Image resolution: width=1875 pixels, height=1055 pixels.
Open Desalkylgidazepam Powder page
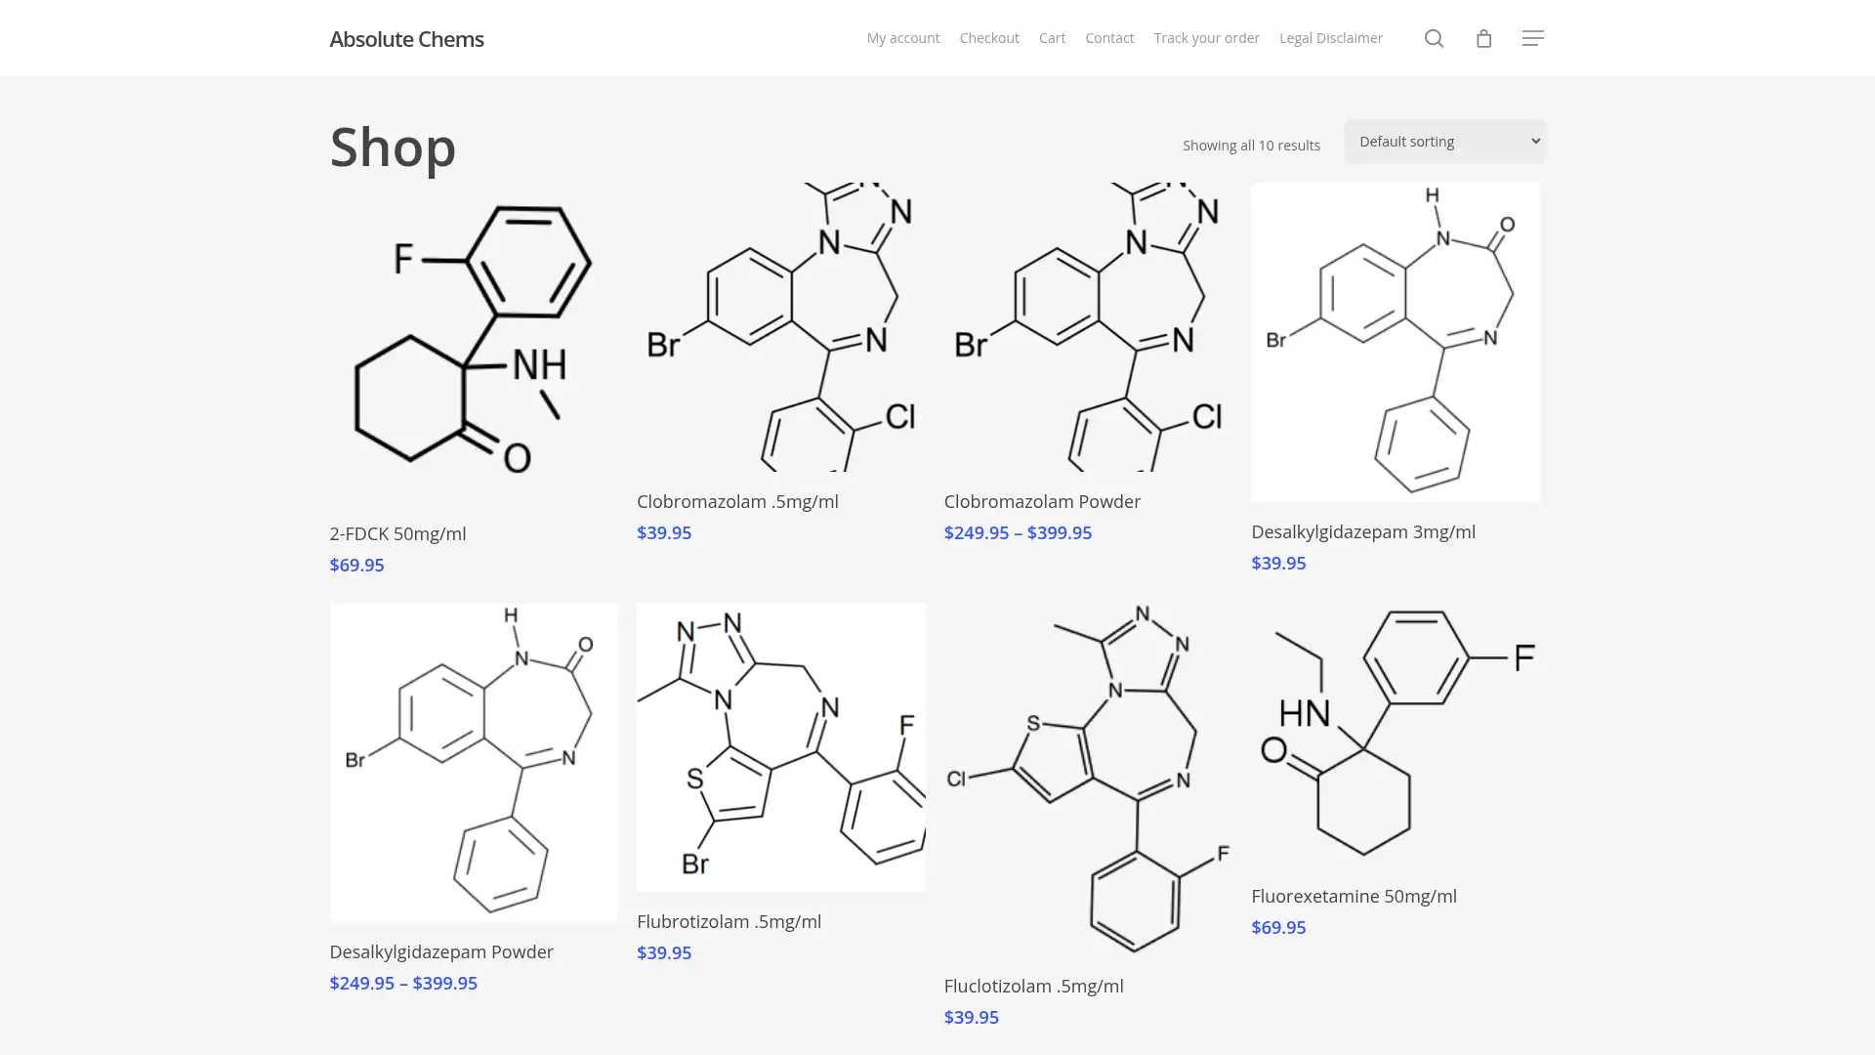point(441,951)
